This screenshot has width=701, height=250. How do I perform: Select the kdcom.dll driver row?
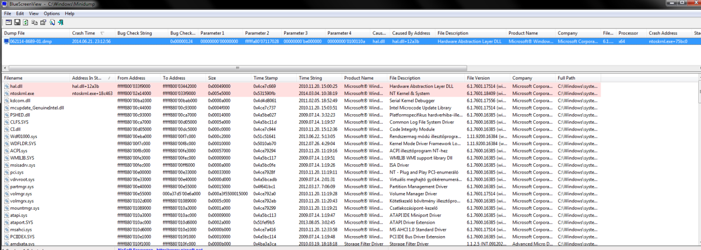coord(301,101)
